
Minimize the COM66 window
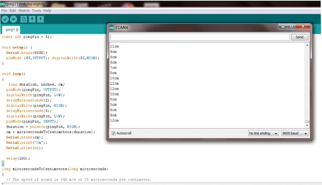point(283,26)
